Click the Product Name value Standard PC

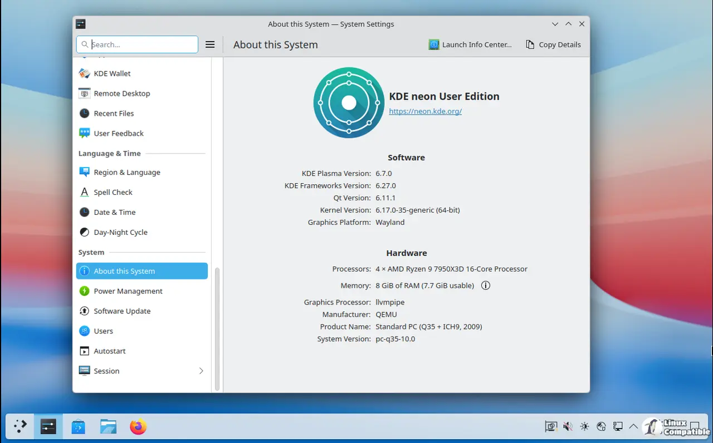[x=429, y=327]
